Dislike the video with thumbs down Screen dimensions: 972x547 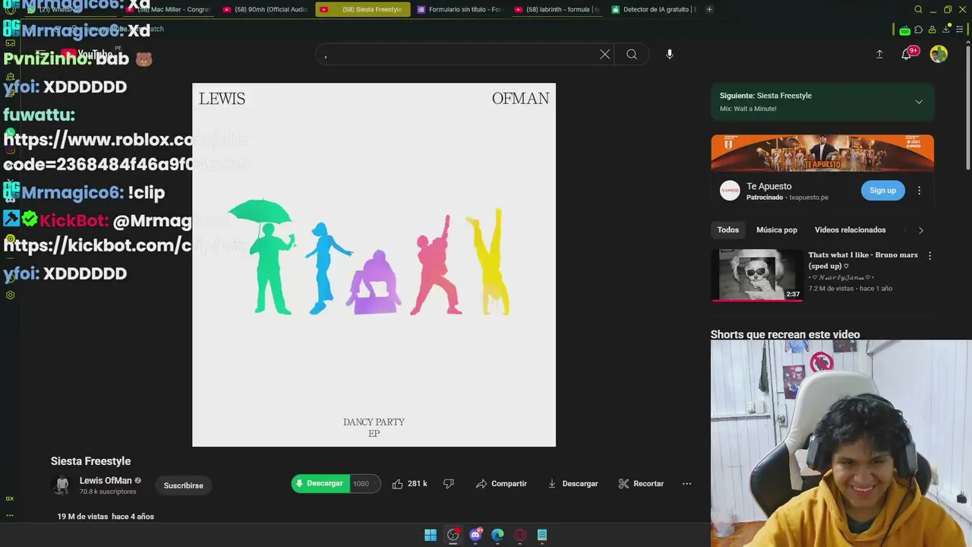(x=449, y=484)
